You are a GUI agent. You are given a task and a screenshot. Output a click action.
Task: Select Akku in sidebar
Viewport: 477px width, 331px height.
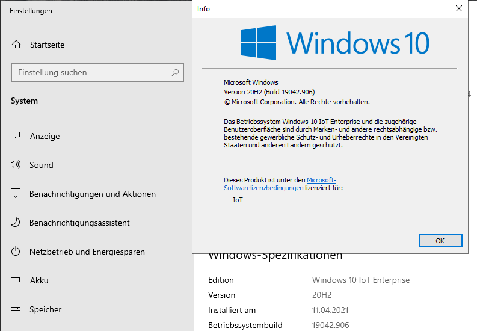point(39,280)
